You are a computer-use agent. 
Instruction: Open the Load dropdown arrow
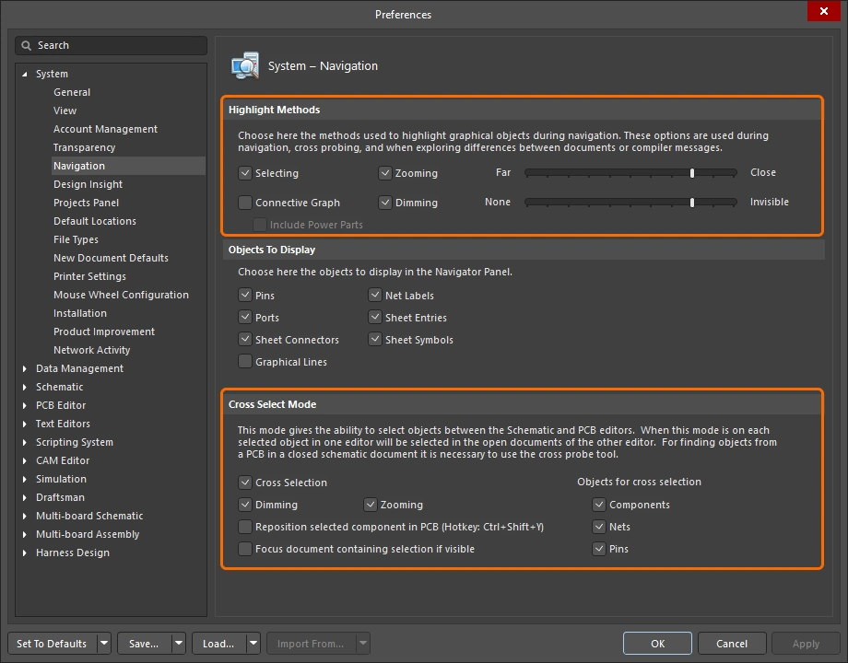[x=253, y=644]
